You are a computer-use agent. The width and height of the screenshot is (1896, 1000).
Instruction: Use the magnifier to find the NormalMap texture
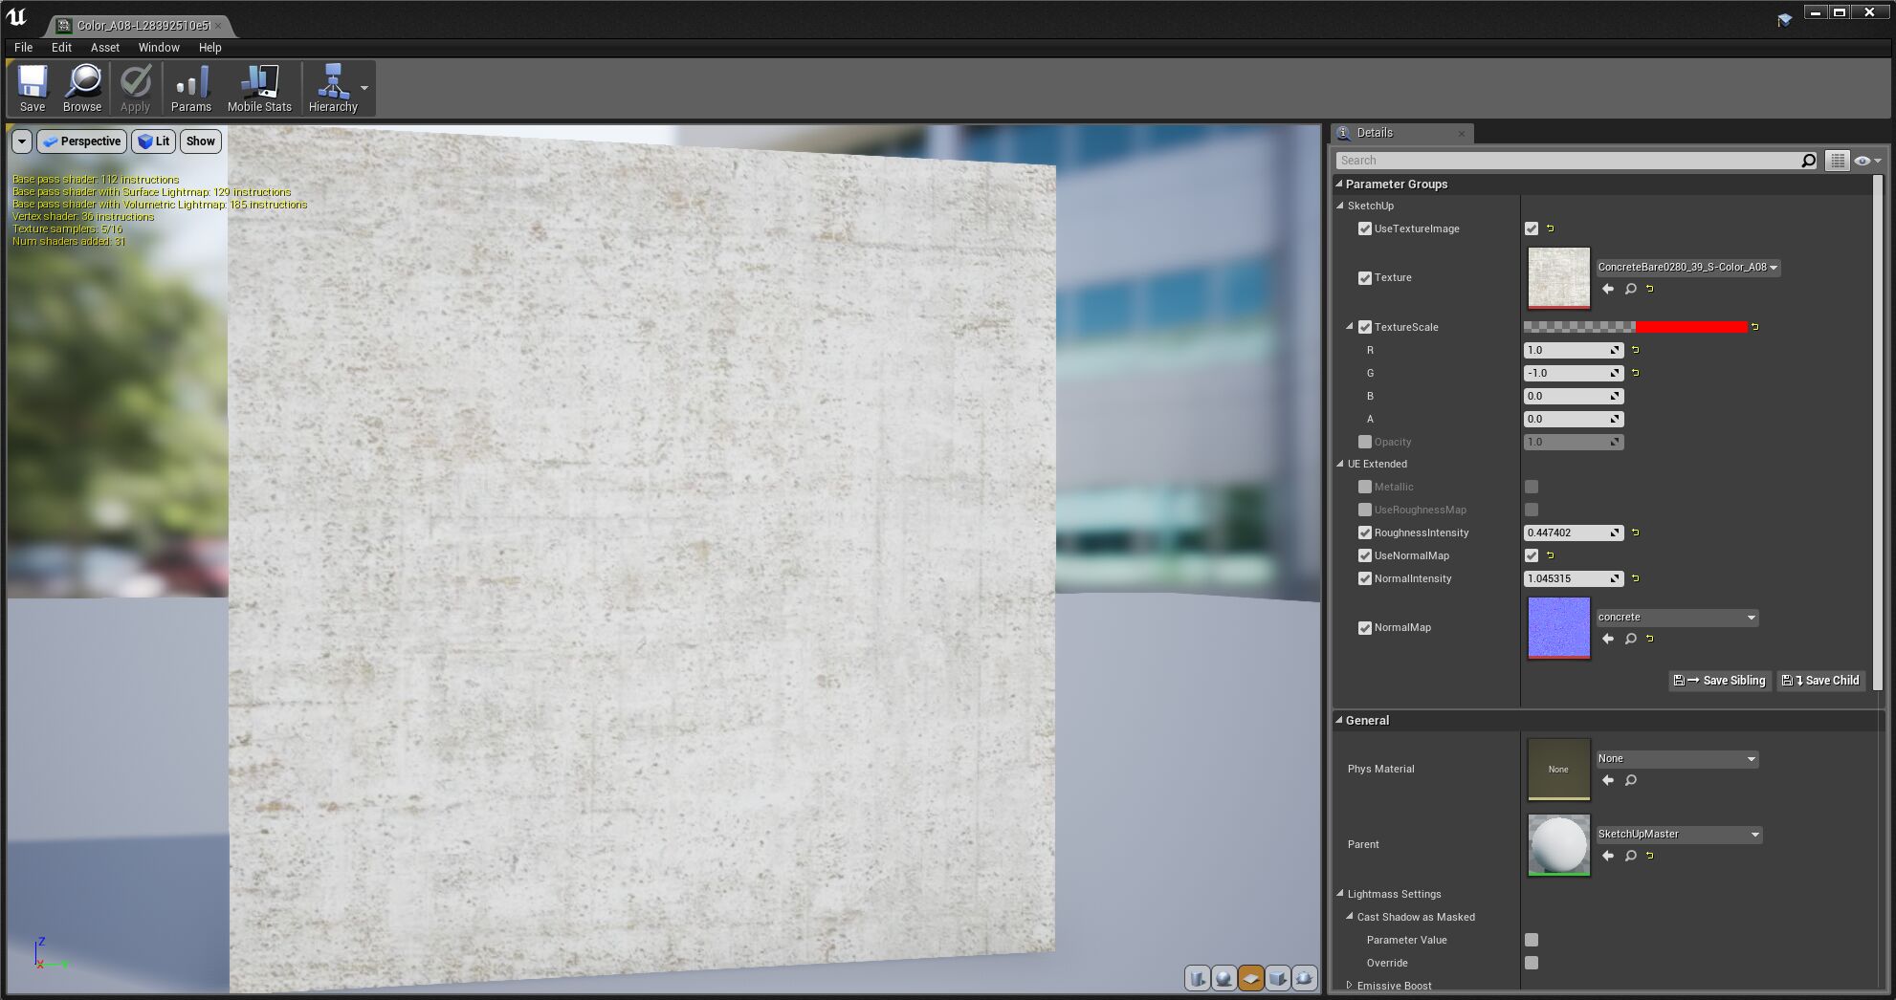(1630, 639)
